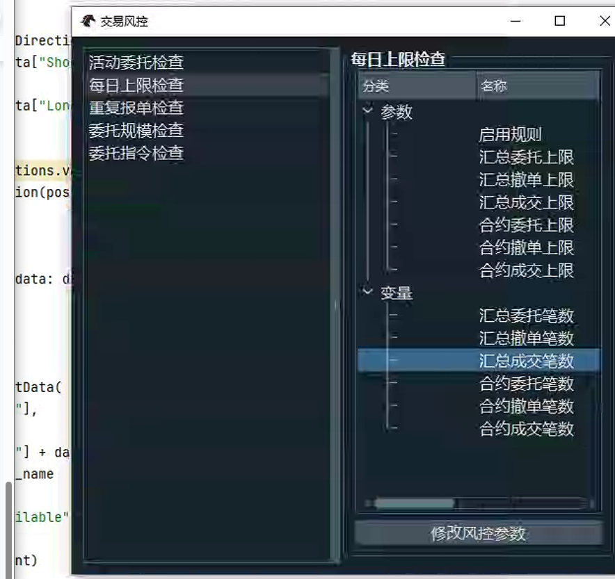The image size is (615, 579).
Task: Click the 分类 column header
Action: click(416, 87)
